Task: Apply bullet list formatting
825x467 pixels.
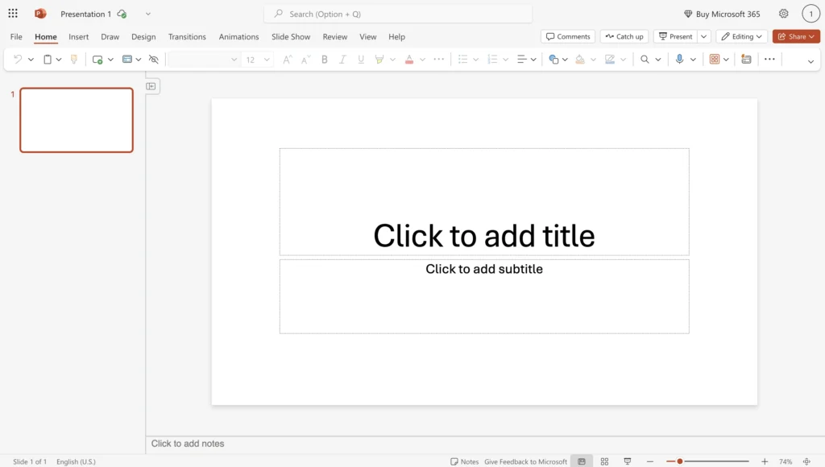Action: 463,60
